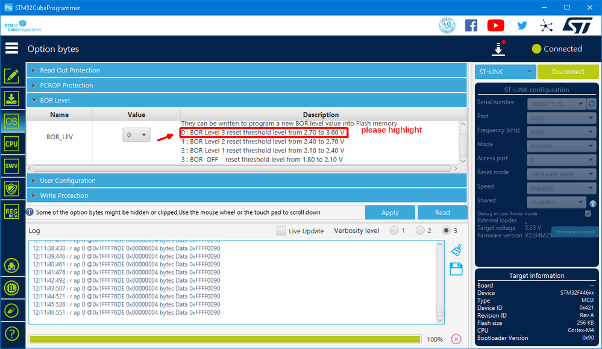Expand Read Out Protection section
The image size is (602, 349).
pos(246,71)
